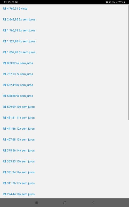Pick the 15x sem juros option
This screenshot has width=129, height=207.
(x=19, y=161)
